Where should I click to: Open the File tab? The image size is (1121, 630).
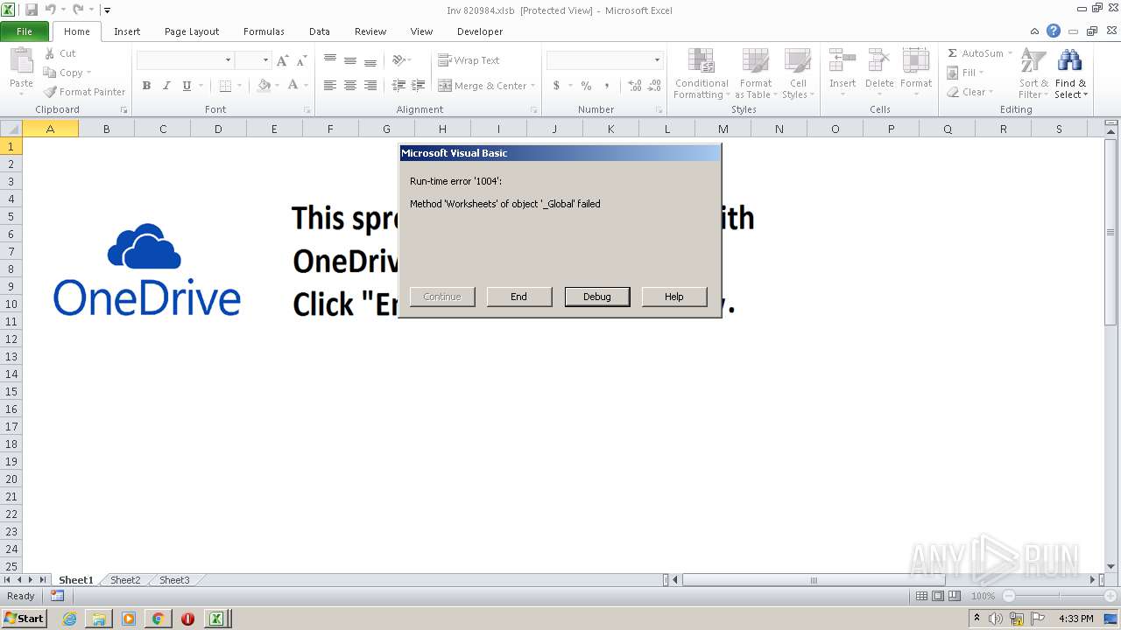pos(25,31)
